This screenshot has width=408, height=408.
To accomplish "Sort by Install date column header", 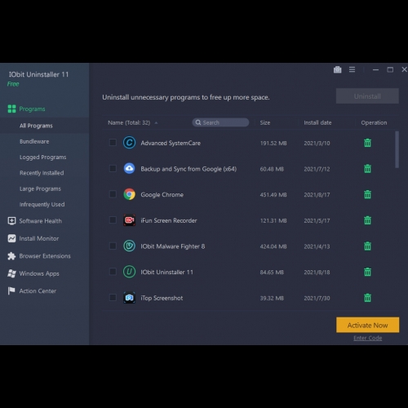I will [317, 122].
